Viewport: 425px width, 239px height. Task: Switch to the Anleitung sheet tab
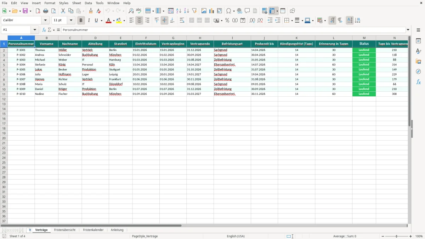117,230
